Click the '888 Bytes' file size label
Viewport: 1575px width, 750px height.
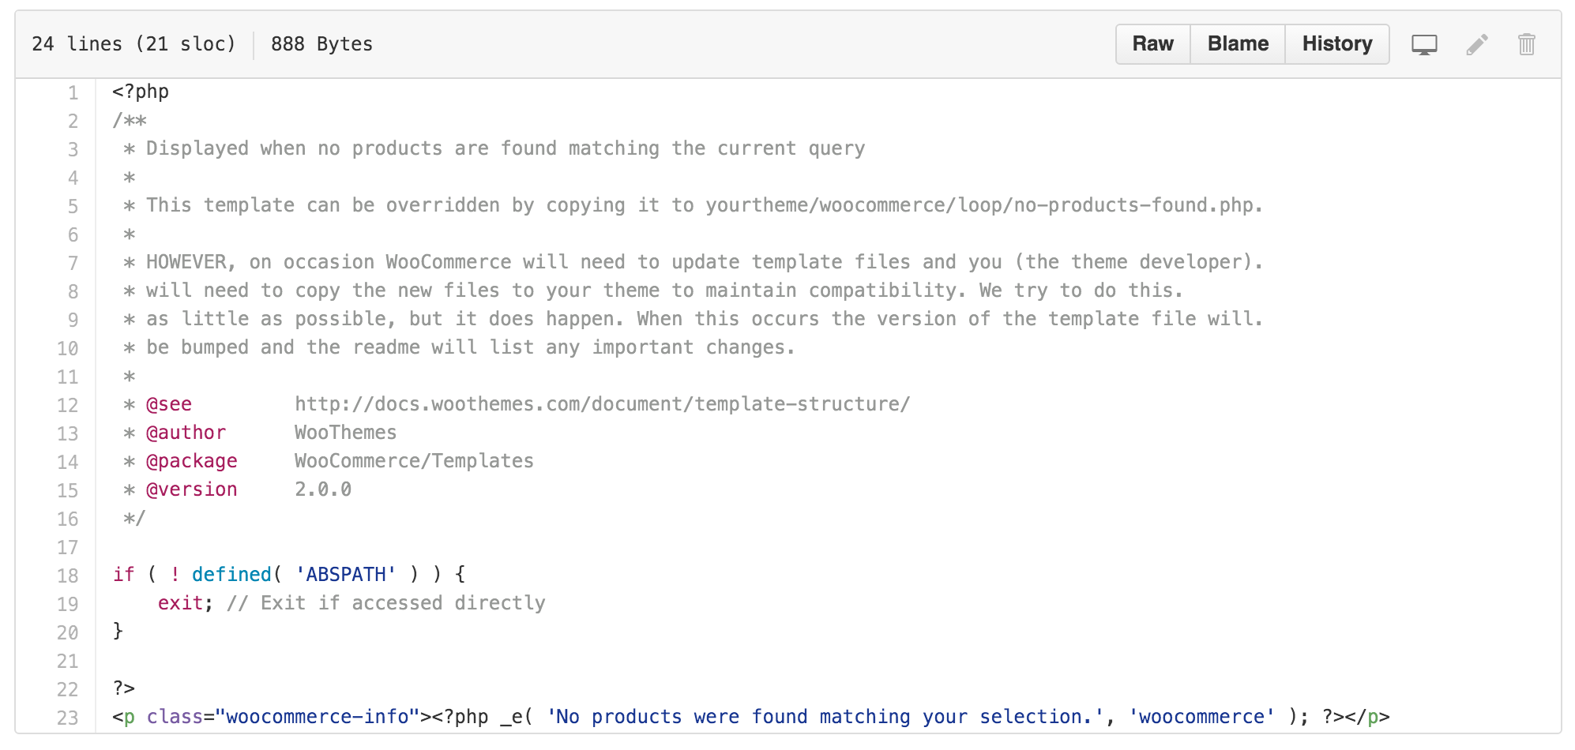click(321, 43)
